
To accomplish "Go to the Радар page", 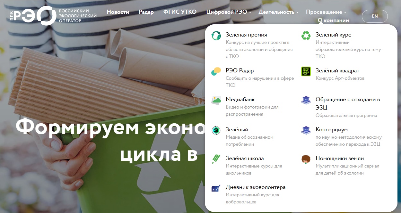I will click(x=146, y=12).
